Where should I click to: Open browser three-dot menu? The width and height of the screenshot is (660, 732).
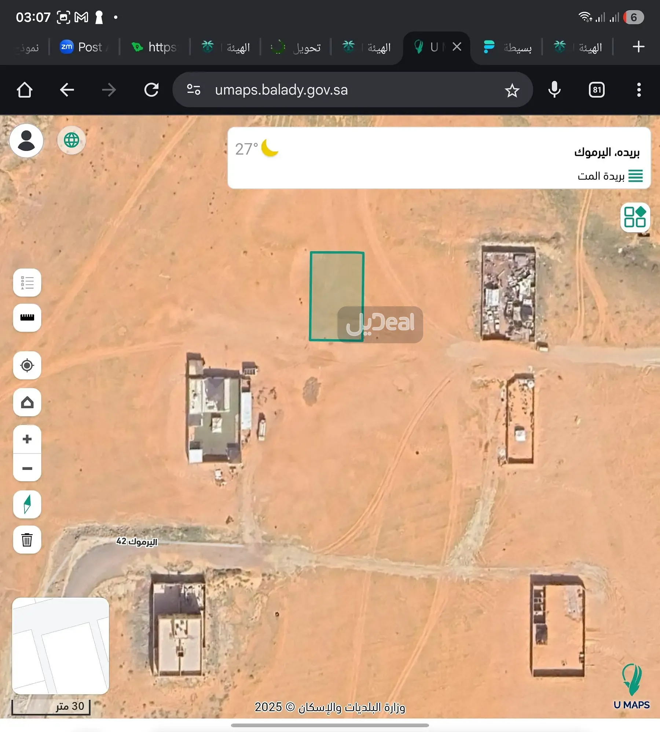(639, 90)
